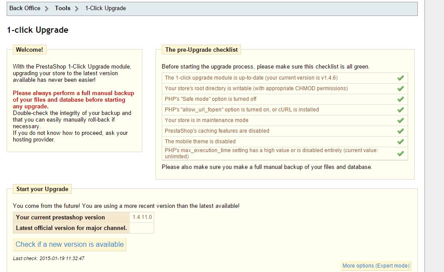444x272 pixels.
Task: Click the "1-click Upgrade" page title
Action: point(38,30)
